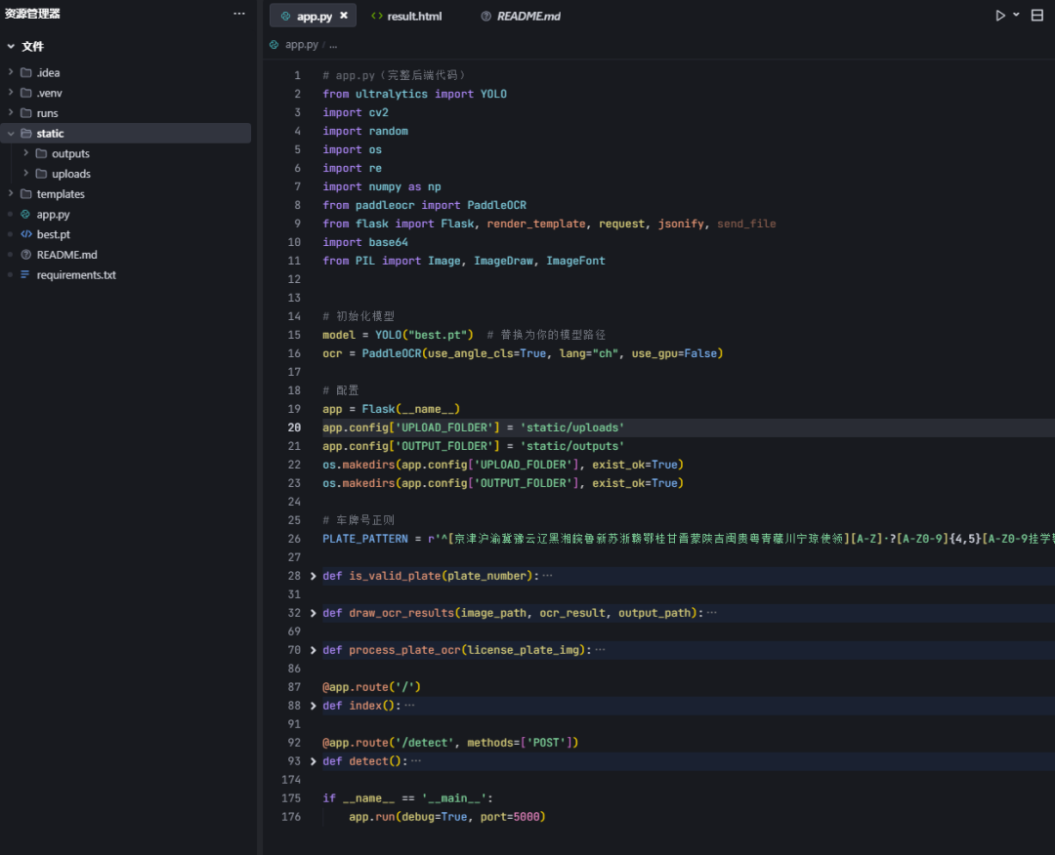Expand the templates folder chevron

click(11, 193)
